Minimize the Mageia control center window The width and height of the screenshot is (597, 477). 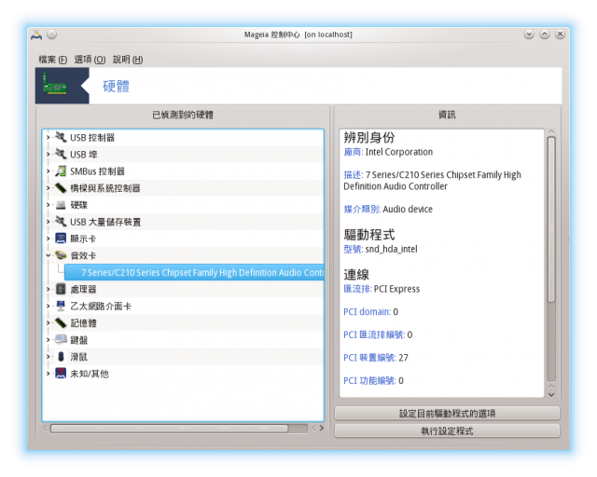pos(529,34)
